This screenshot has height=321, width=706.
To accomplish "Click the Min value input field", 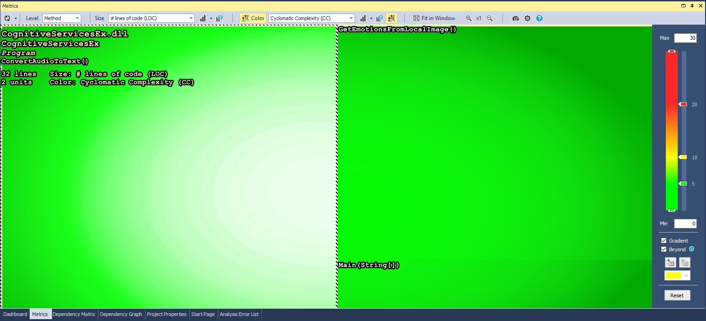I will (685, 223).
